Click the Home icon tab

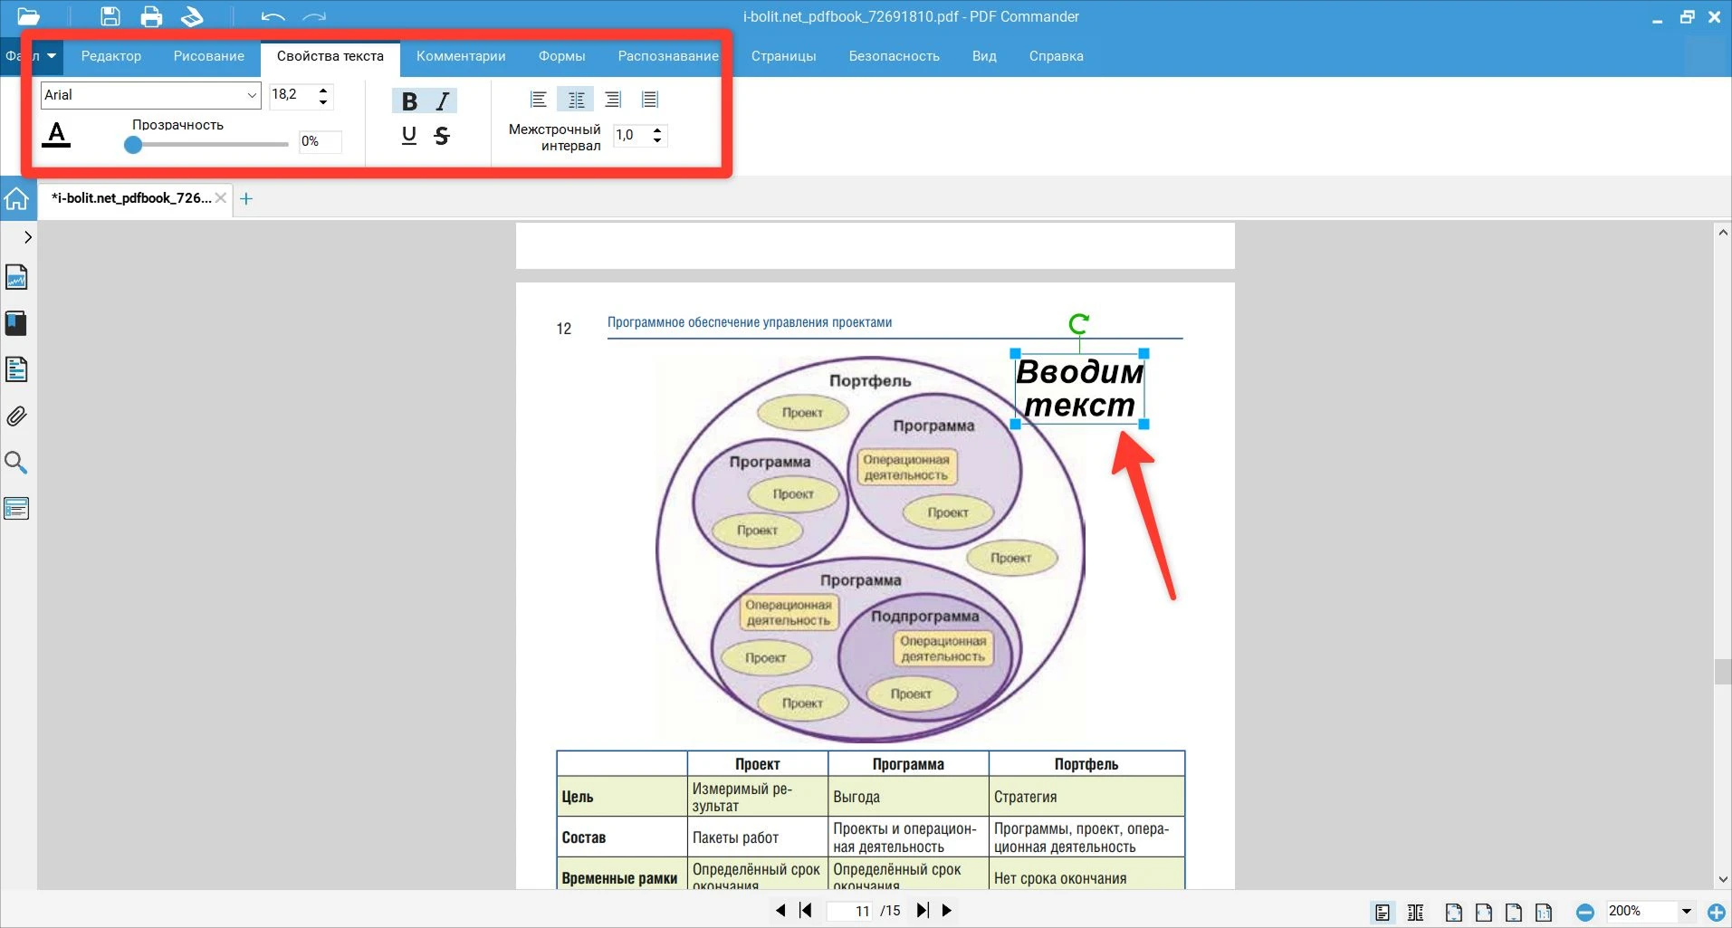[x=17, y=199]
